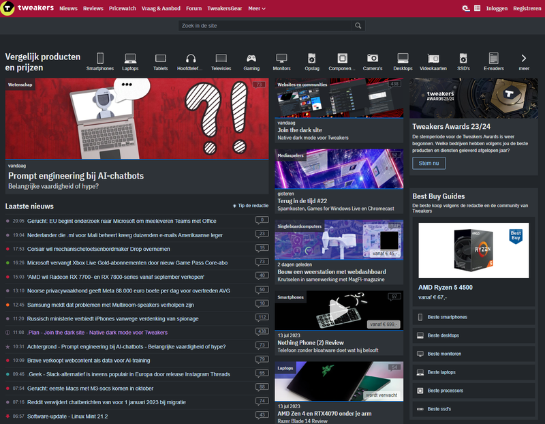This screenshot has width=545, height=424.
Task: Open comment bubble with 112 for iPhones news
Action: pyautogui.click(x=262, y=318)
